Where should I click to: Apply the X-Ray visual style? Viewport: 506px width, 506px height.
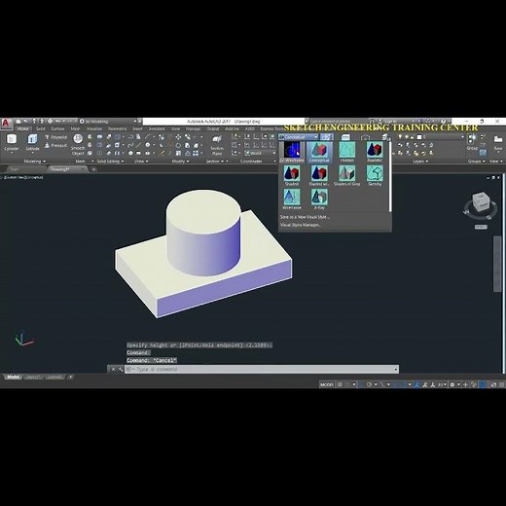click(x=319, y=199)
